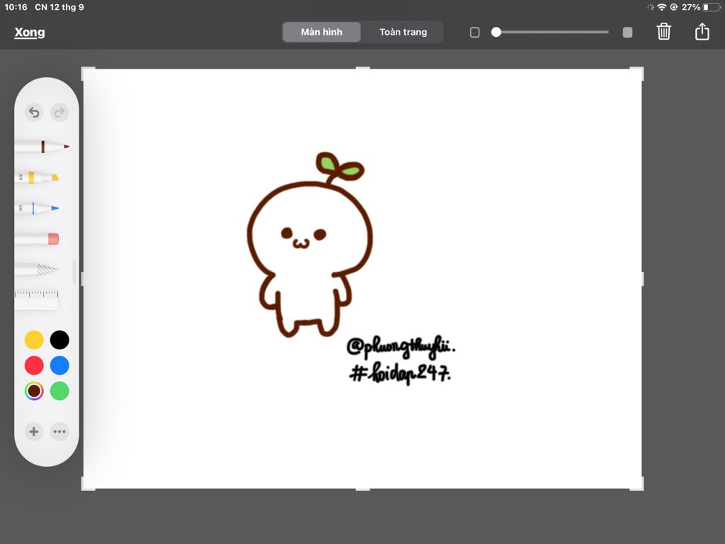Viewport: 725px width, 544px height.
Task: Tap the redo arrow
Action: [x=59, y=113]
